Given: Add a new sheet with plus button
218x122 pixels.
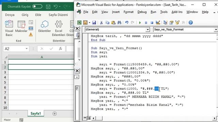Looking at the screenshot, I should [x=54, y=114].
